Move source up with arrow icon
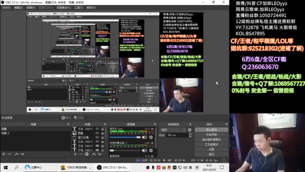 click(94, 154)
